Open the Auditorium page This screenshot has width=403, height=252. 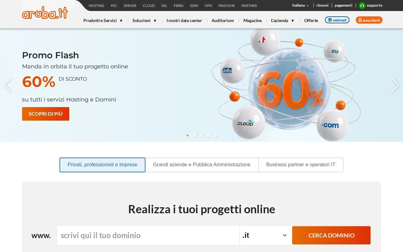[x=223, y=20]
